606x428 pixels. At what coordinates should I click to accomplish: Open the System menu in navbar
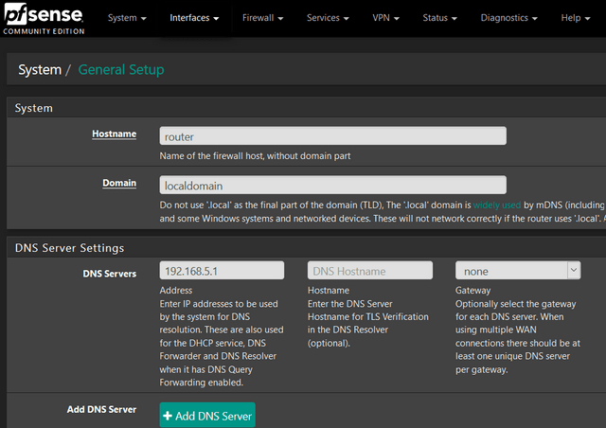(127, 18)
